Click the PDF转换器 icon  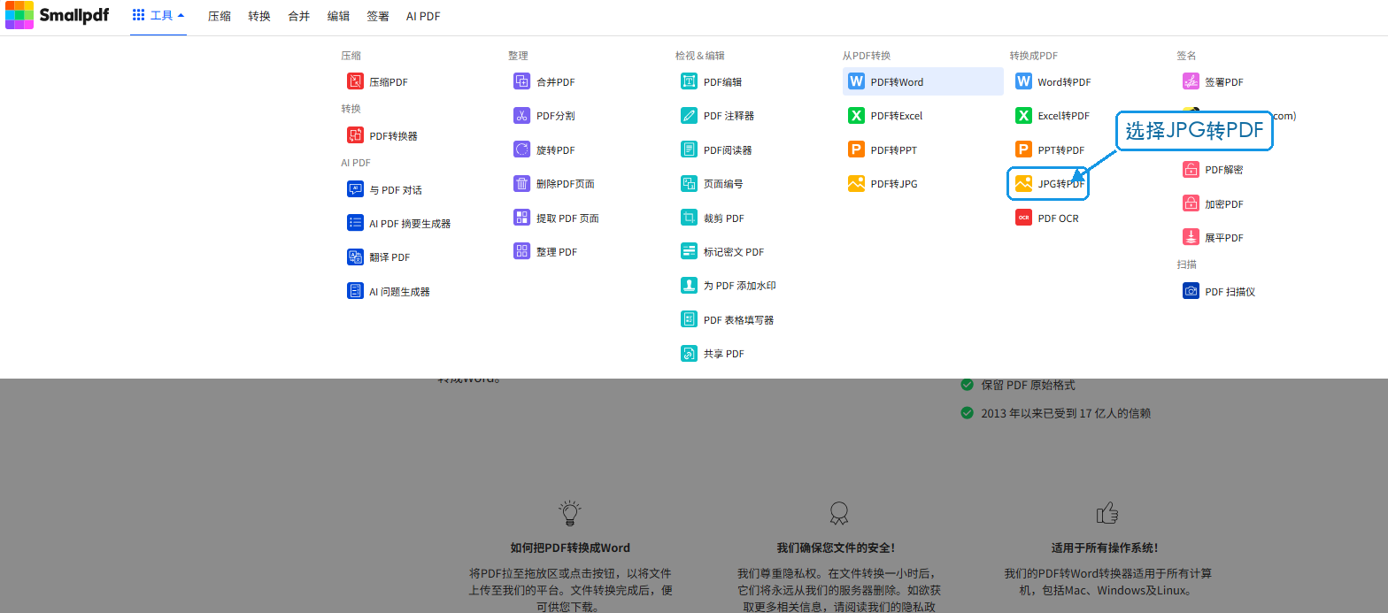(355, 135)
